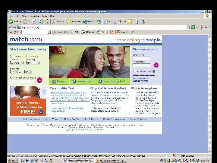Click the page vertical scrollbar down arrow
Screen dimensions: 217x163
209,151
